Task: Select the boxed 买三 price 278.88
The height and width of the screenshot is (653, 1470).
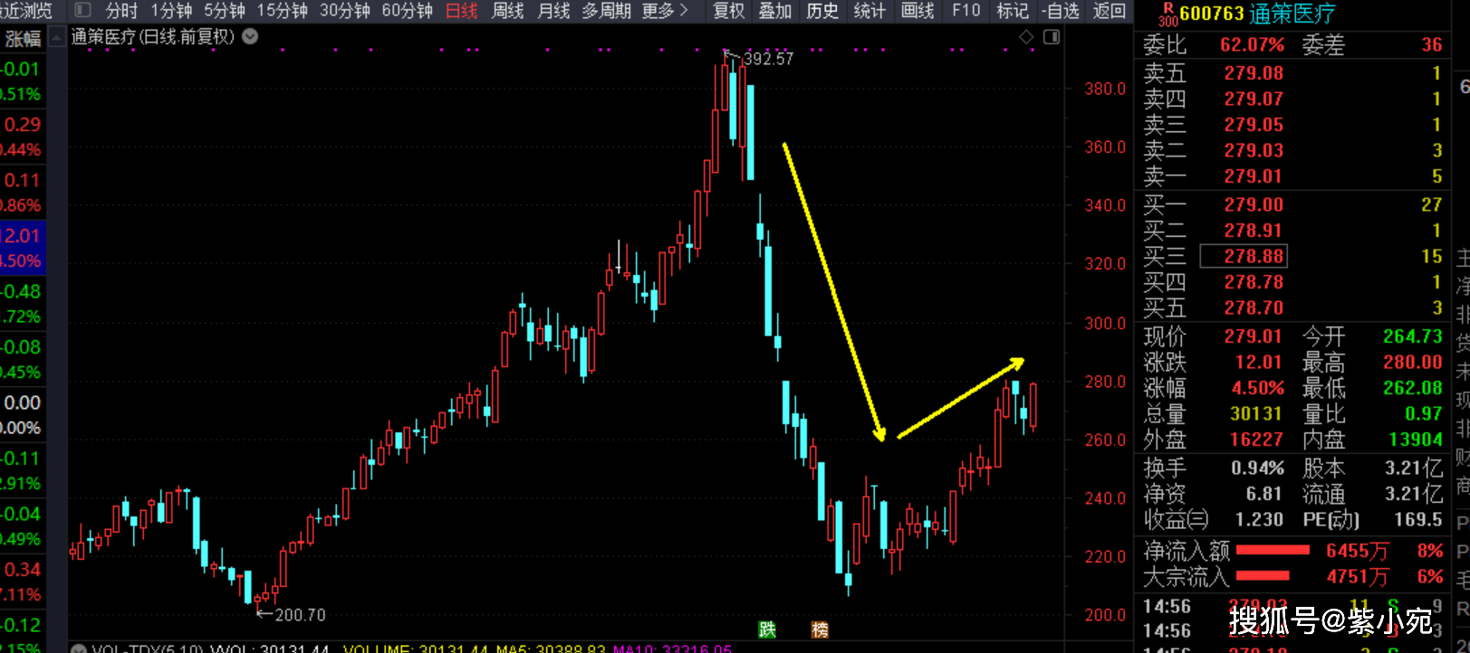Action: pyautogui.click(x=1244, y=257)
